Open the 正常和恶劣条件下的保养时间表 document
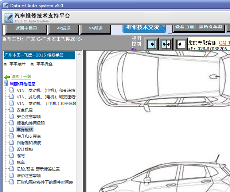Image resolution: width=230 pixels, height=192 pixels. (x=45, y=182)
